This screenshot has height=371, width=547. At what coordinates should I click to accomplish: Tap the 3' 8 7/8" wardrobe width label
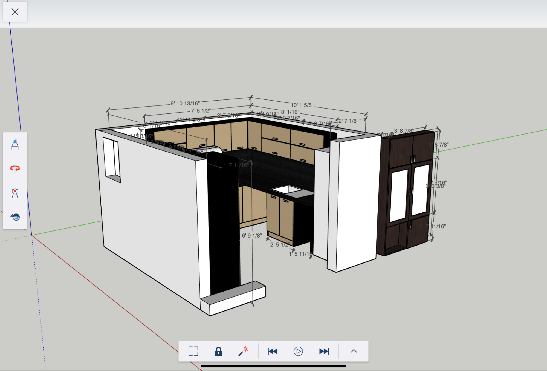(404, 131)
